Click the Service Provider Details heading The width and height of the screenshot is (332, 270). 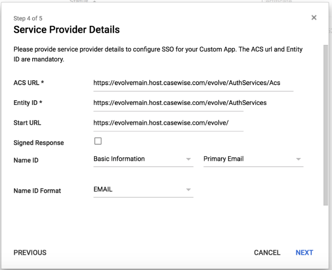coord(67,30)
